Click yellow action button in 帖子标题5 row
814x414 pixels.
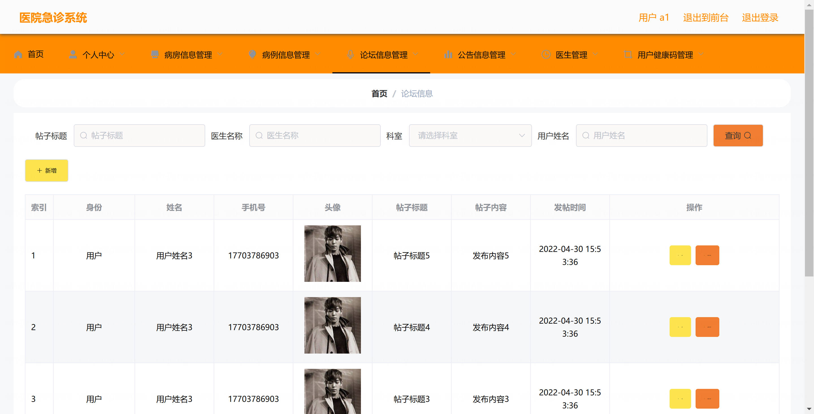[680, 255]
